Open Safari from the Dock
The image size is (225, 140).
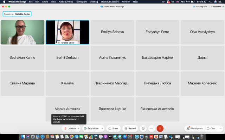pyautogui.click(x=42, y=137)
